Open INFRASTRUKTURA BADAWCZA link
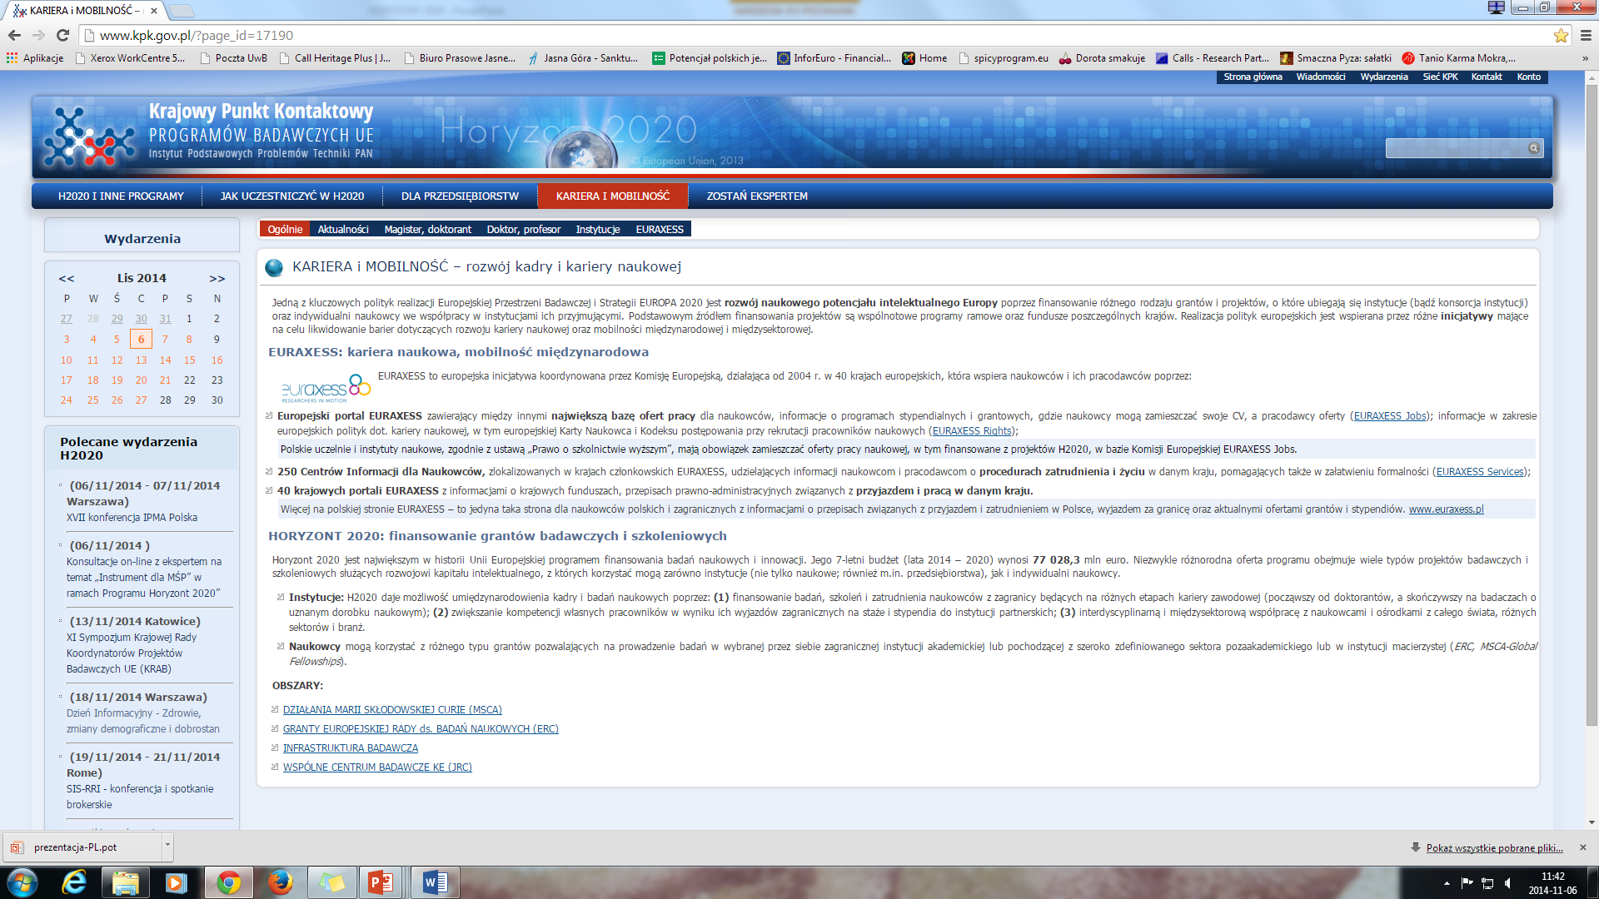 coord(351,748)
